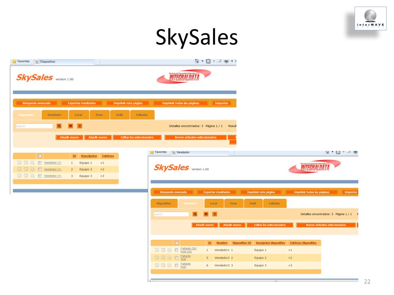Click Exportar resultados in Dispositivo window
This screenshot has height=295, width=394.
82,103
